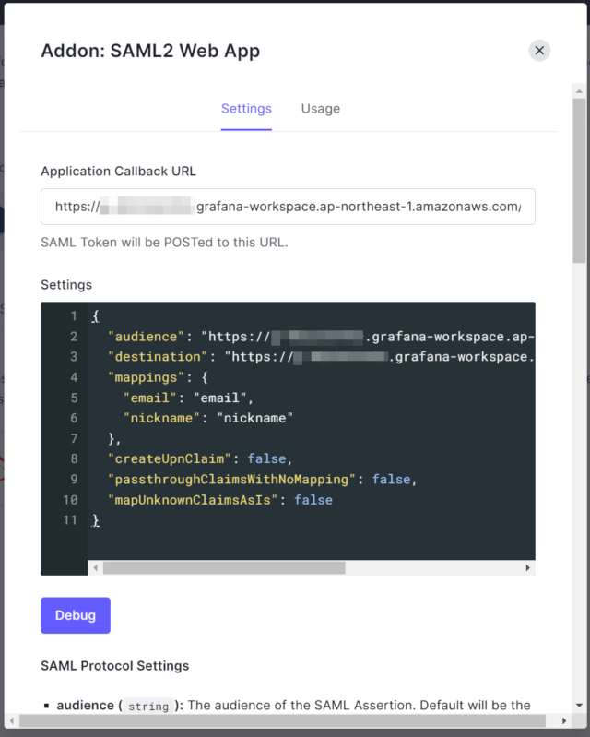Click line number 1 in the gutter
The width and height of the screenshot is (590, 737).
pyautogui.click(x=74, y=315)
